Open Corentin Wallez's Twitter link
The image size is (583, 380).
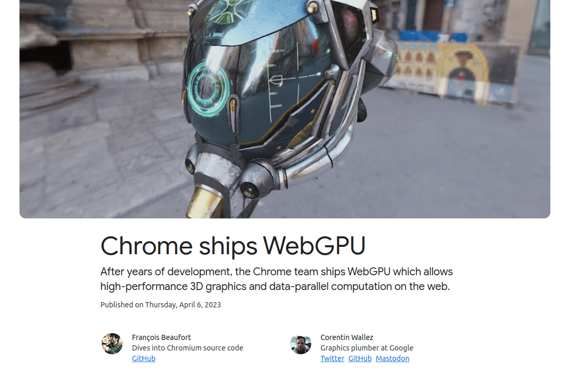click(332, 358)
